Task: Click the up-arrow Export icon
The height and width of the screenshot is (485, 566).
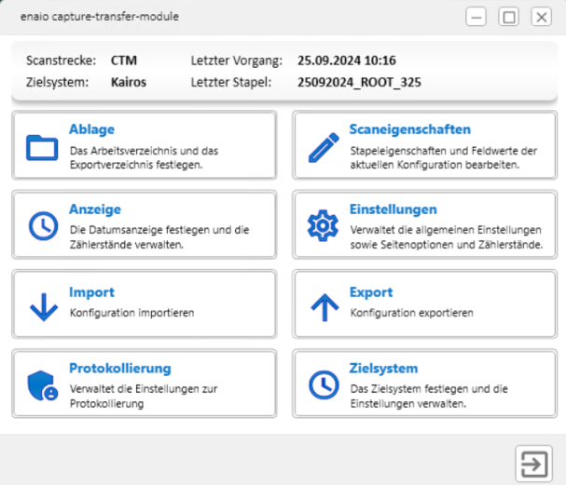Action: [323, 305]
